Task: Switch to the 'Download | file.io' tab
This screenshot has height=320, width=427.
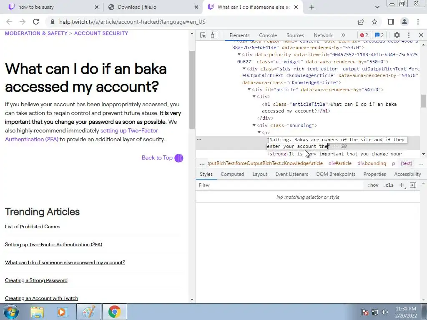Action: [x=153, y=7]
